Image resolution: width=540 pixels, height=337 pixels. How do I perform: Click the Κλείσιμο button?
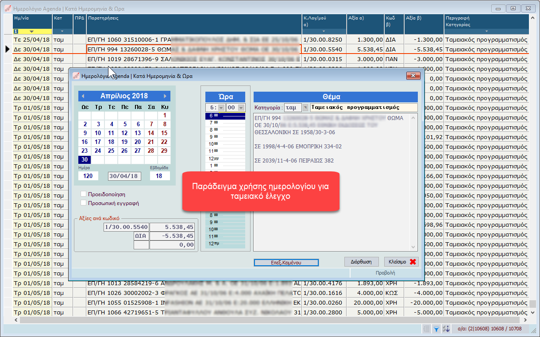401,262
